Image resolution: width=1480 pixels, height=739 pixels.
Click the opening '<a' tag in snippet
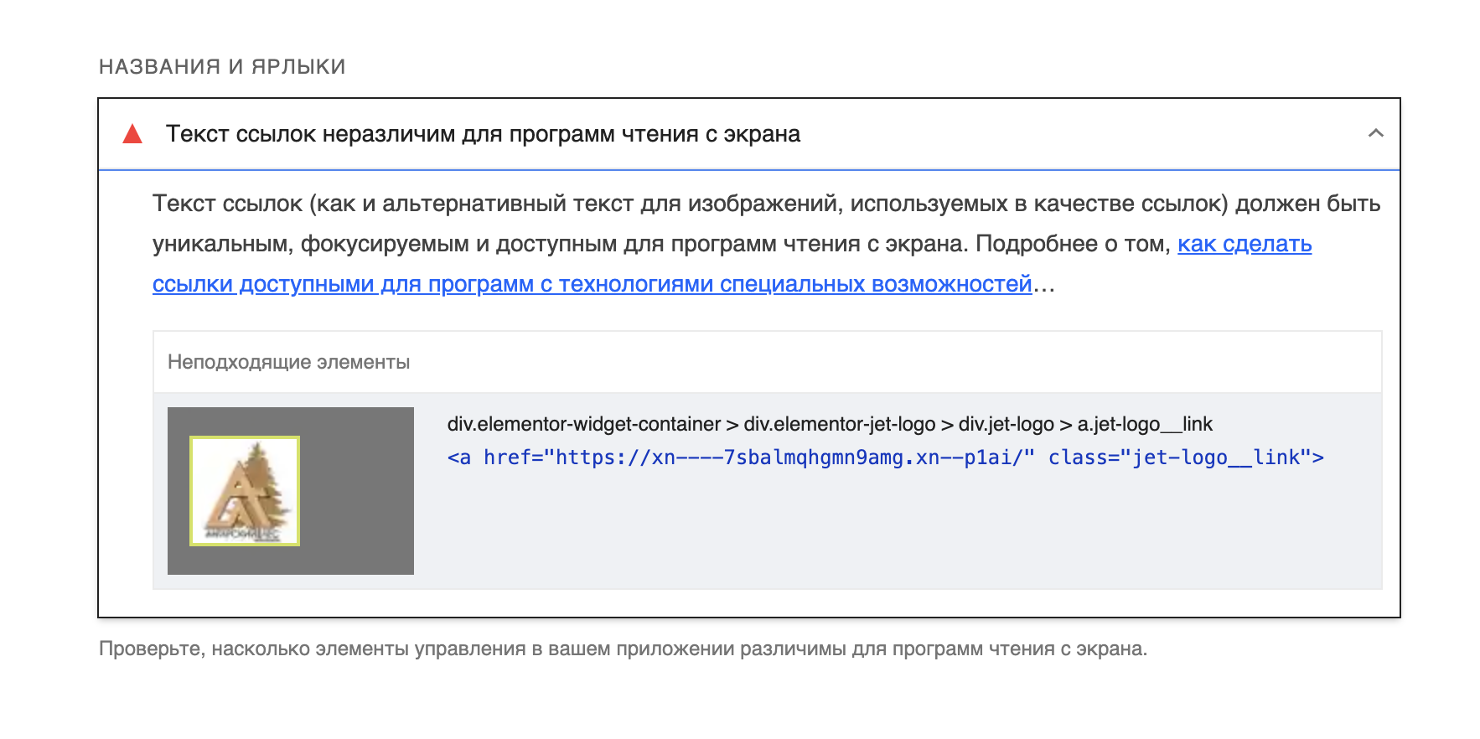[x=459, y=457]
